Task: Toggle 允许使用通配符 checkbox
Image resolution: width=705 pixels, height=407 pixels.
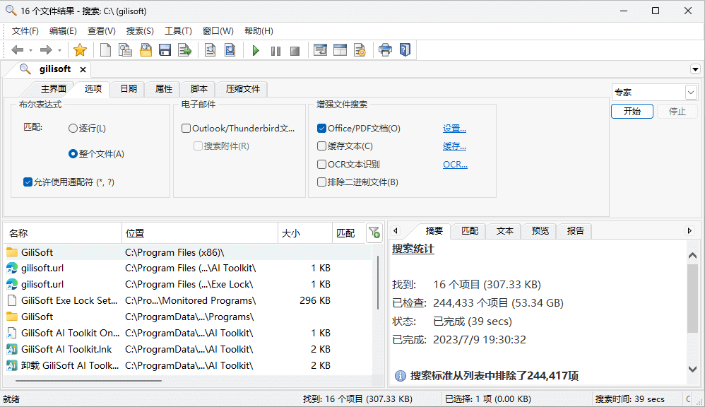Action: [28, 182]
